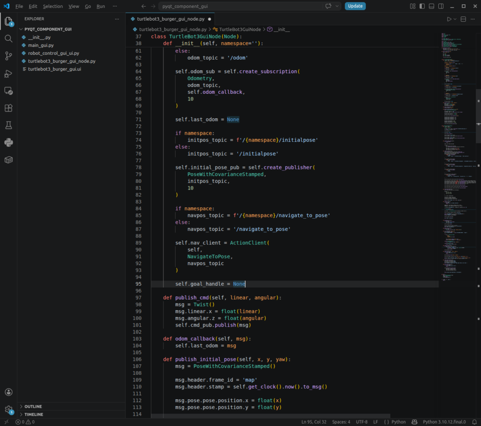Open the Python environments view
The width and height of the screenshot is (481, 426).
pyautogui.click(x=8, y=143)
